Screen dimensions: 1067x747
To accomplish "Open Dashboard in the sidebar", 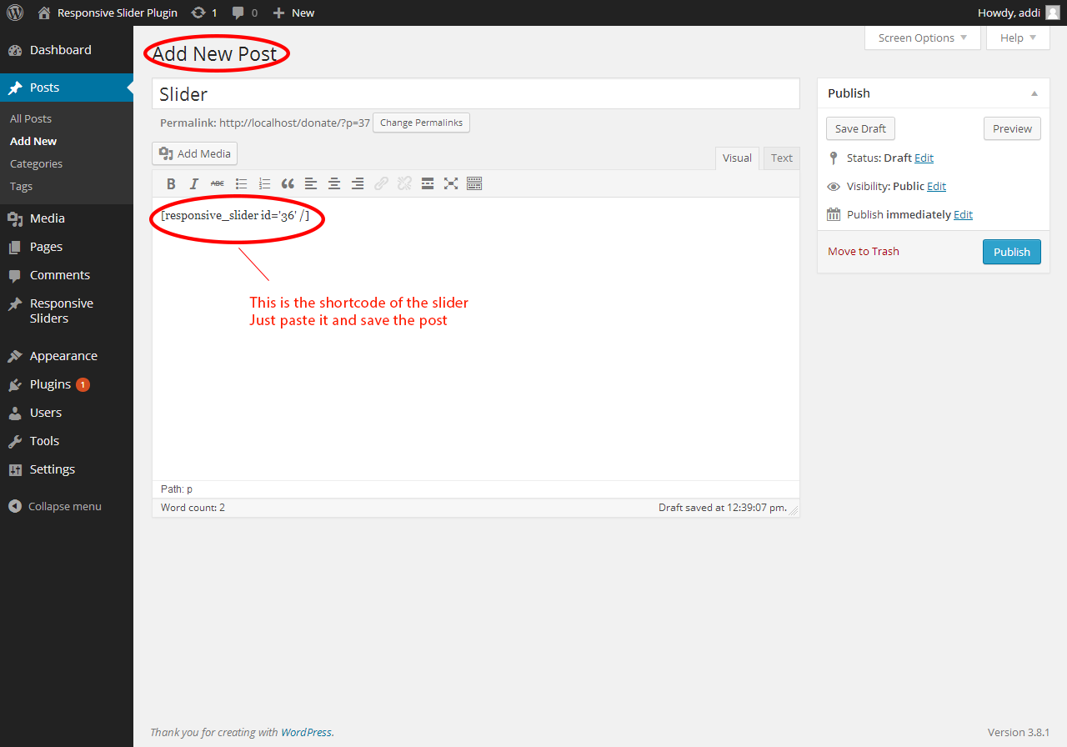I will 67,50.
